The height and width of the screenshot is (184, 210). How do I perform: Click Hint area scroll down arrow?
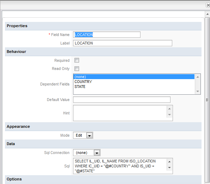tap(169, 114)
